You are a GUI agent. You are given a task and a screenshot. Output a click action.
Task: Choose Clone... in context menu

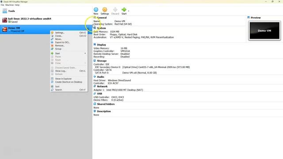[x=69, y=36]
